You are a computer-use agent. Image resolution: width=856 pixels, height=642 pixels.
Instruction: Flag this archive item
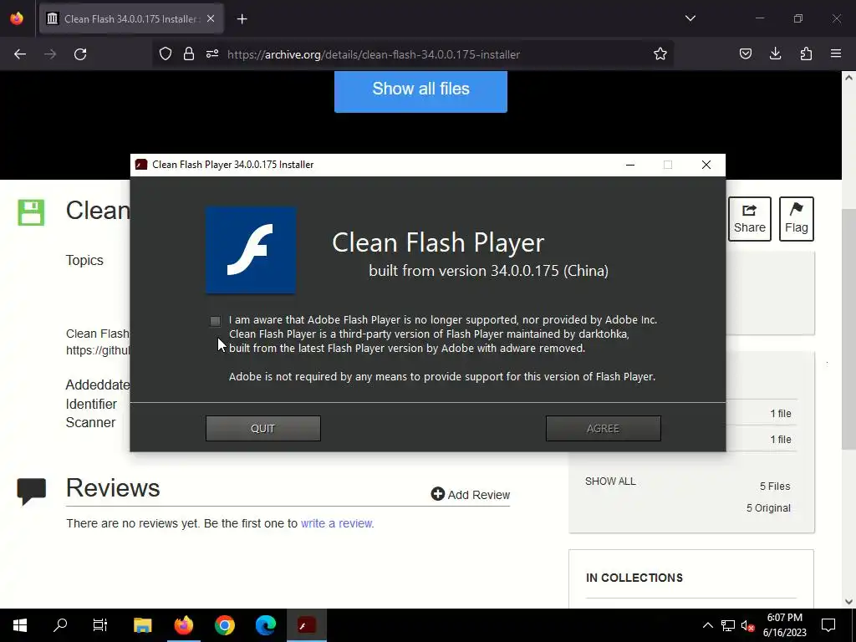797,219
